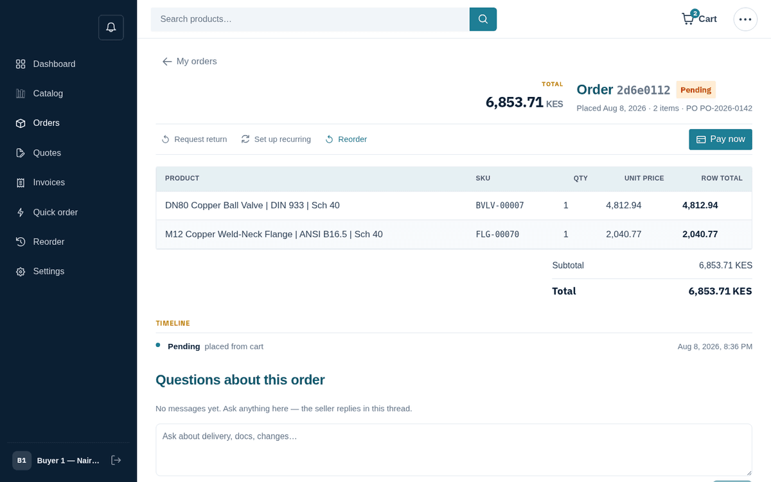The image size is (771, 482).
Task: Click the 4,812.94 row total
Action: (x=700, y=206)
